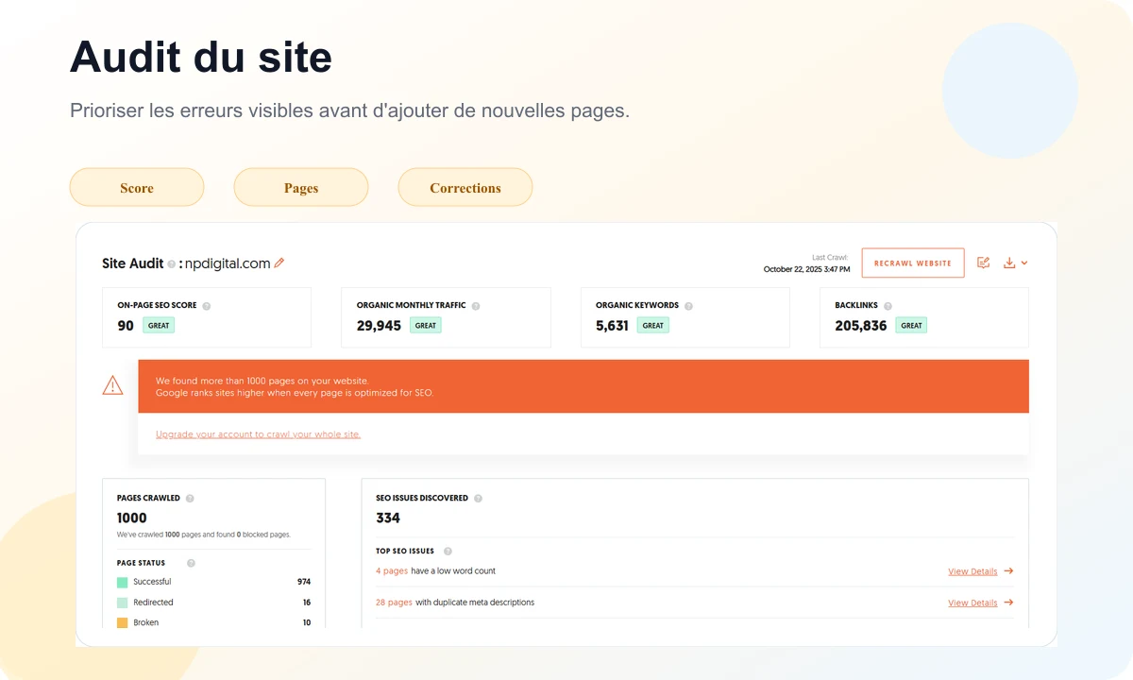The height and width of the screenshot is (680, 1133).
Task: Open the Score tab
Action: [x=137, y=187]
